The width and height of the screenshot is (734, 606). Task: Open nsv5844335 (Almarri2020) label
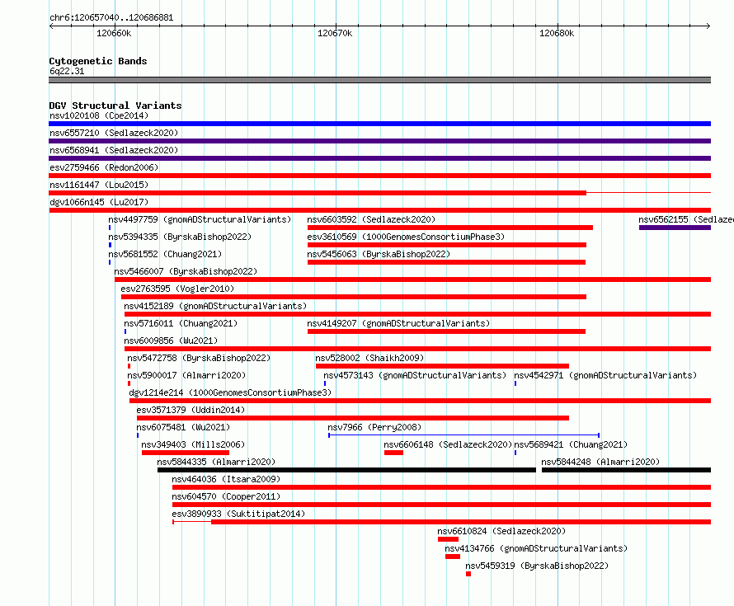[216, 462]
